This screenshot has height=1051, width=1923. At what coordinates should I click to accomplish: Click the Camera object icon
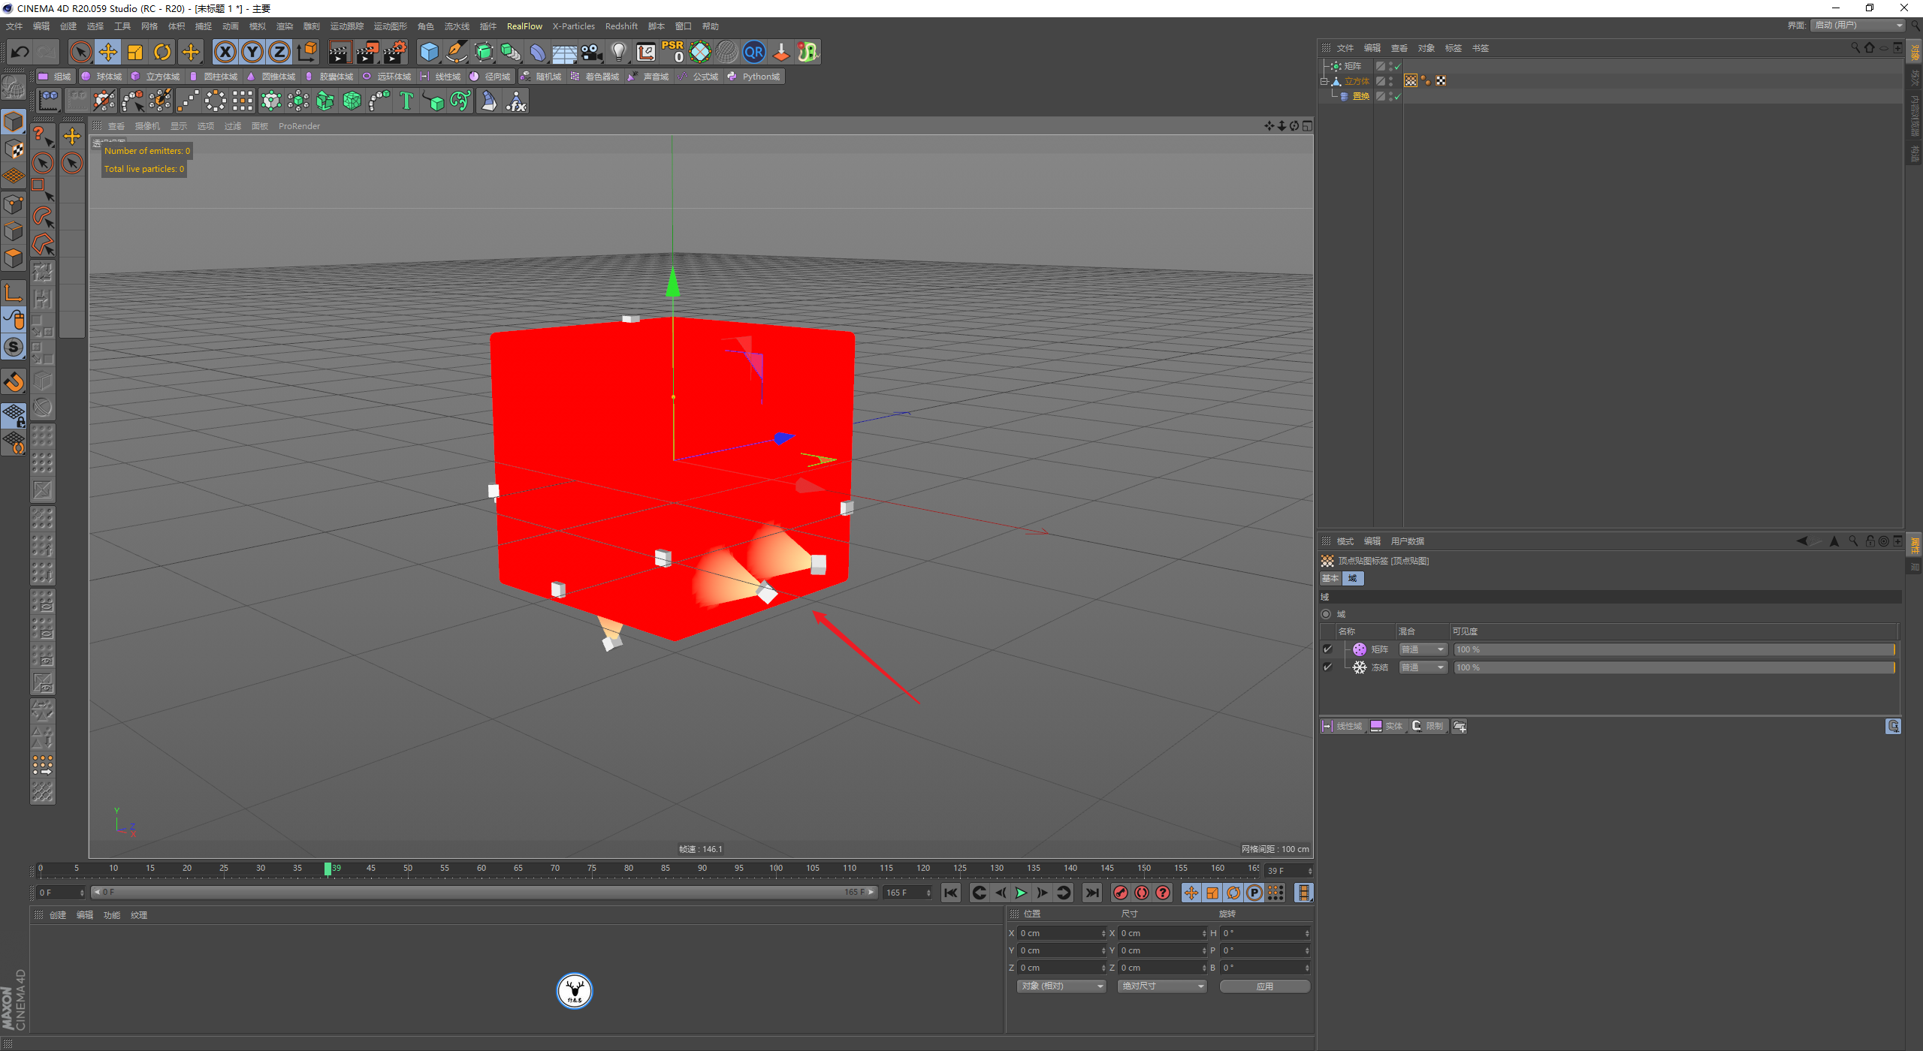pos(591,52)
